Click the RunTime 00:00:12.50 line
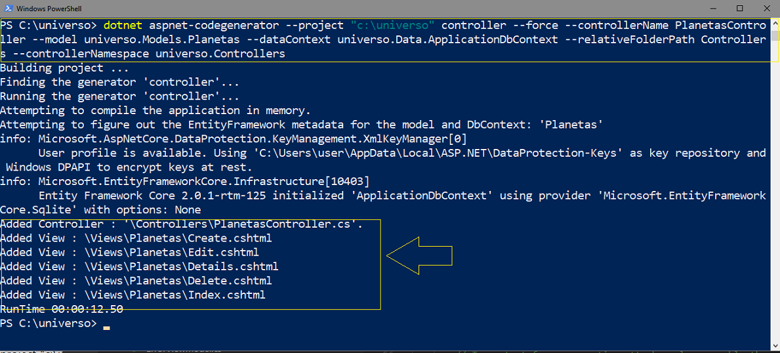The image size is (780, 353). point(62,308)
